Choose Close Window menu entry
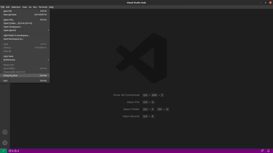Viewport: 273px width, 153px height. [x=25, y=76]
